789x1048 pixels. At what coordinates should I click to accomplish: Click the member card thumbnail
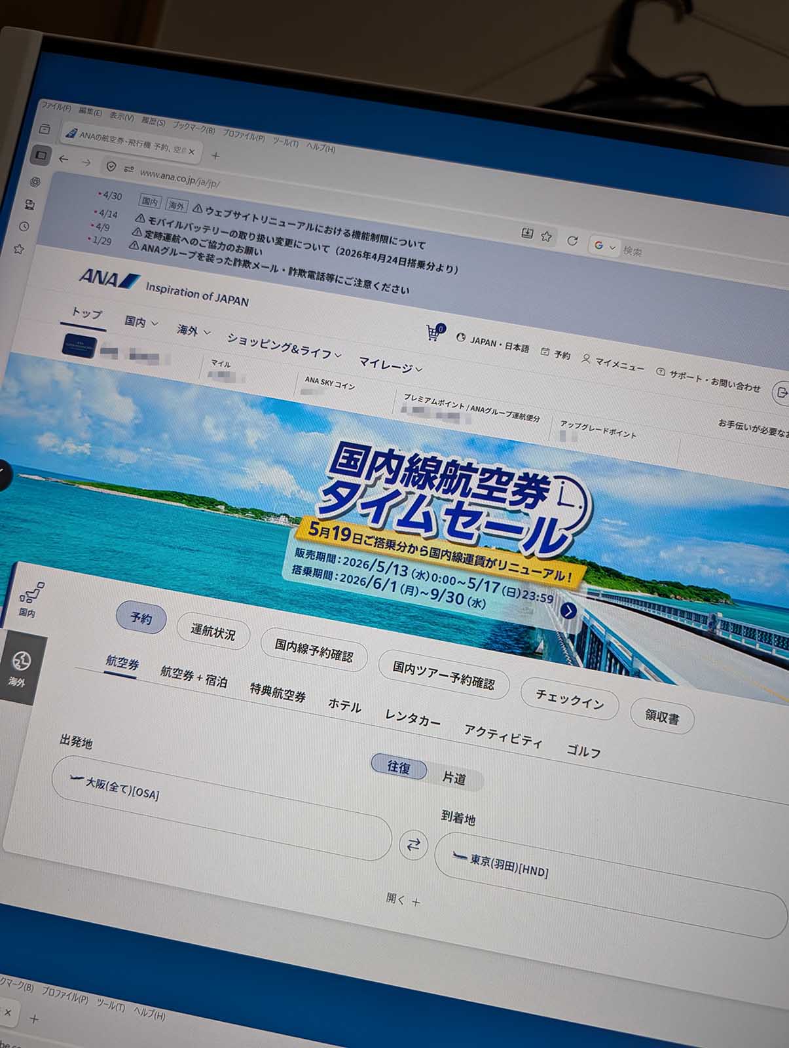[x=79, y=346]
